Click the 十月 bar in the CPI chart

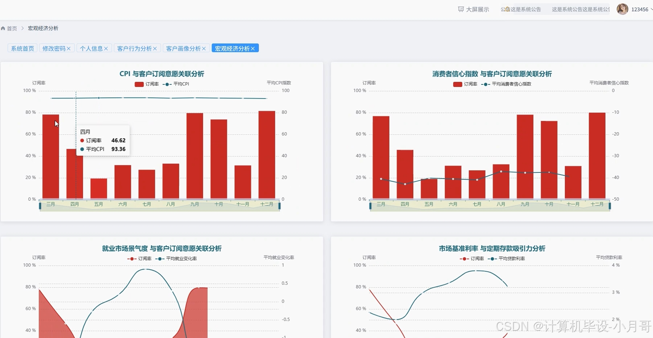tap(219, 159)
